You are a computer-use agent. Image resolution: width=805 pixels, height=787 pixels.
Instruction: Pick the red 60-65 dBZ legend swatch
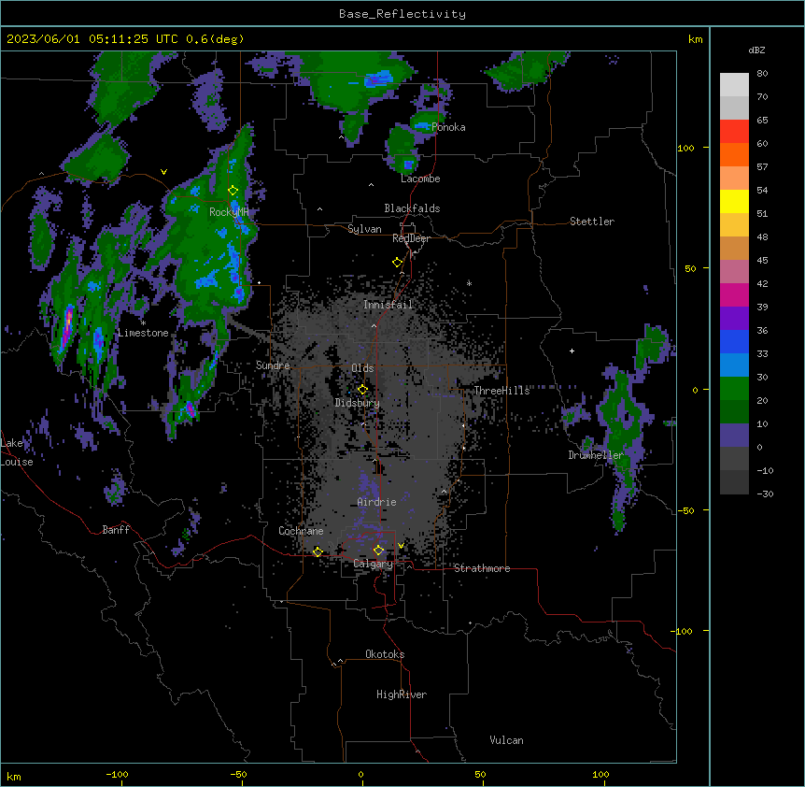click(734, 132)
